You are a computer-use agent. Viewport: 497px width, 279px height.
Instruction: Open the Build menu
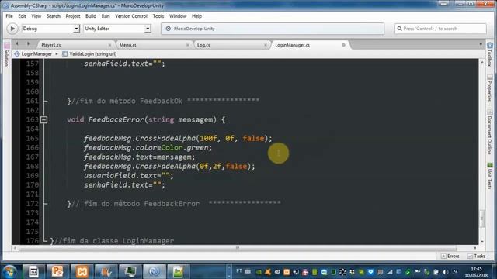click(x=91, y=16)
